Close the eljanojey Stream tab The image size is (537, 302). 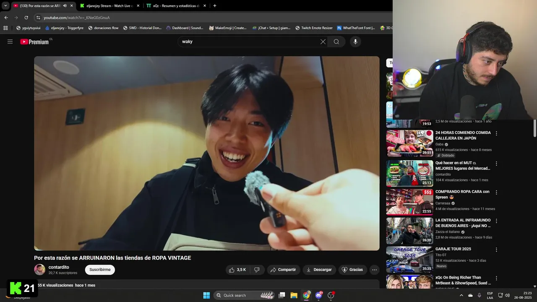coord(138,6)
